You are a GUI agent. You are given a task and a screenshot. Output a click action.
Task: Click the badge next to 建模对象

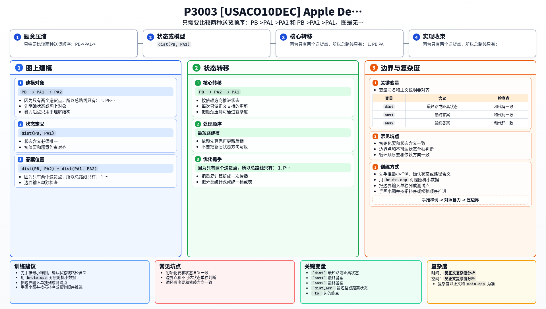click(20, 83)
